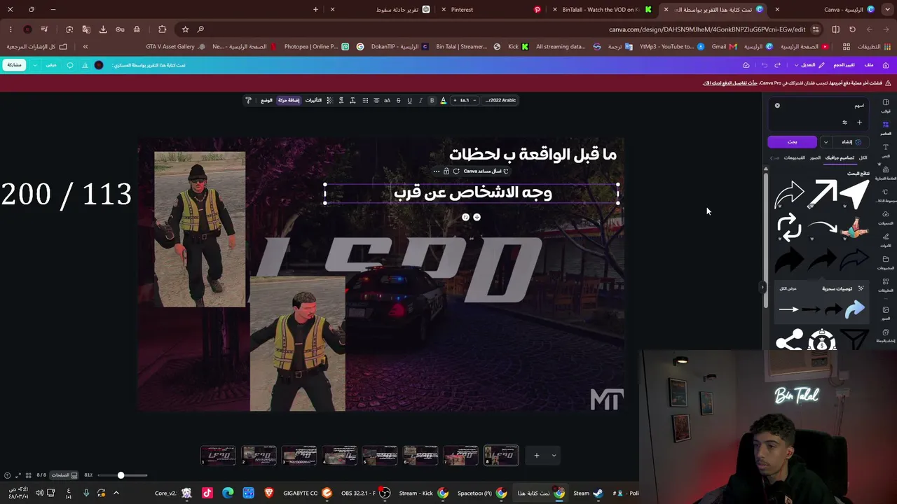Expand the dropdown arrow next to Present

(x=35, y=65)
